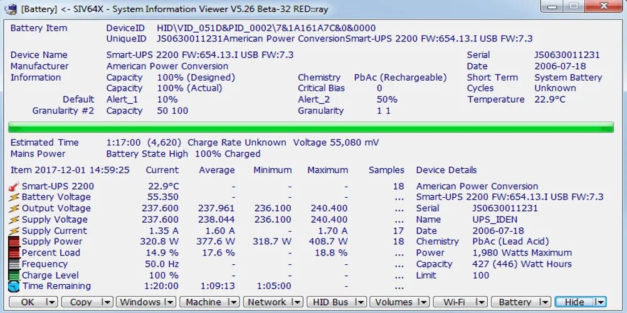Viewport: 627px width, 313px height.
Task: Click the Alert_2 value 50%
Action: click(x=387, y=100)
